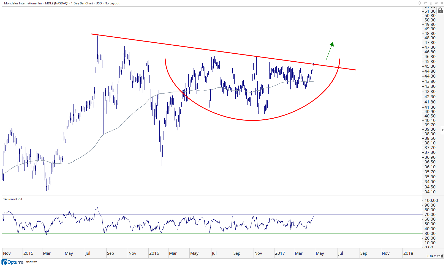Image resolution: width=446 pixels, height=266 pixels.
Task: Click the 51.30 price scale label
Action: click(430, 11)
